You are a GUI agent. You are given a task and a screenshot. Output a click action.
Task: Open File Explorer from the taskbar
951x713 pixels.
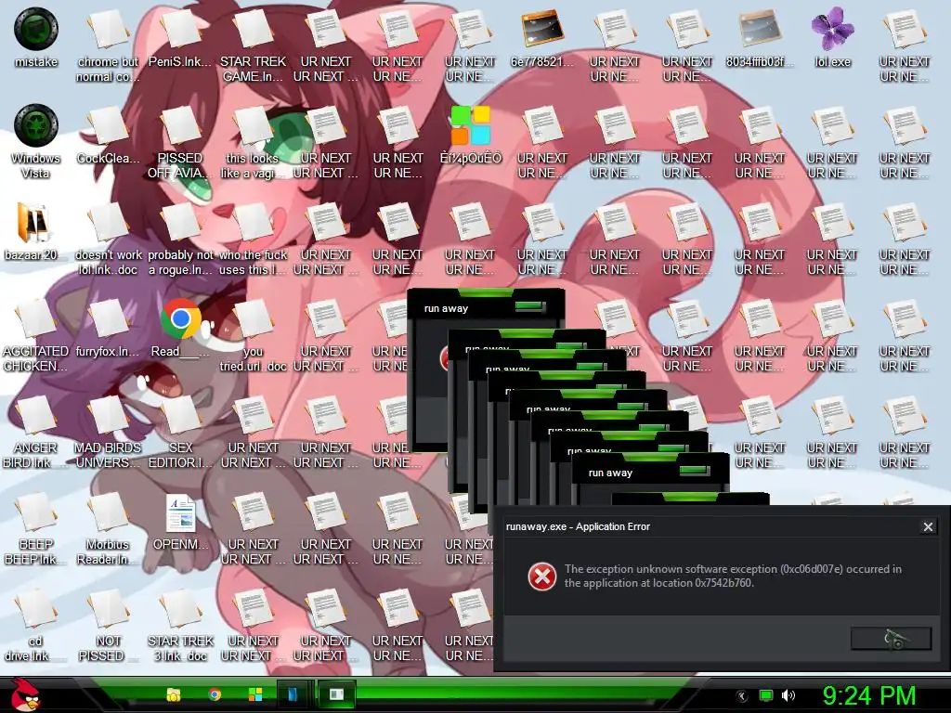[174, 694]
